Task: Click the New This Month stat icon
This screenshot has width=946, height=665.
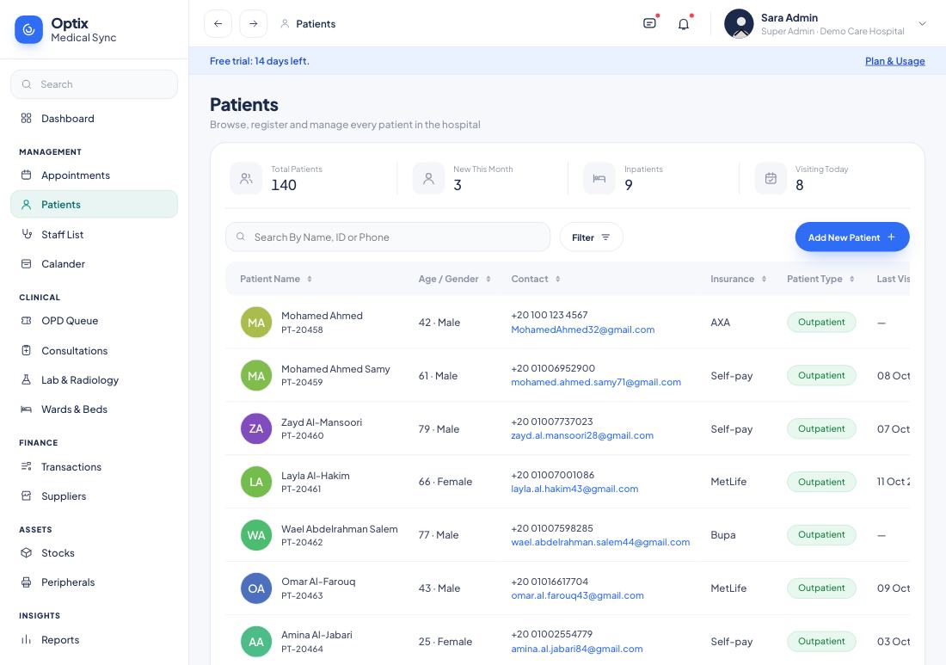Action: pos(428,179)
